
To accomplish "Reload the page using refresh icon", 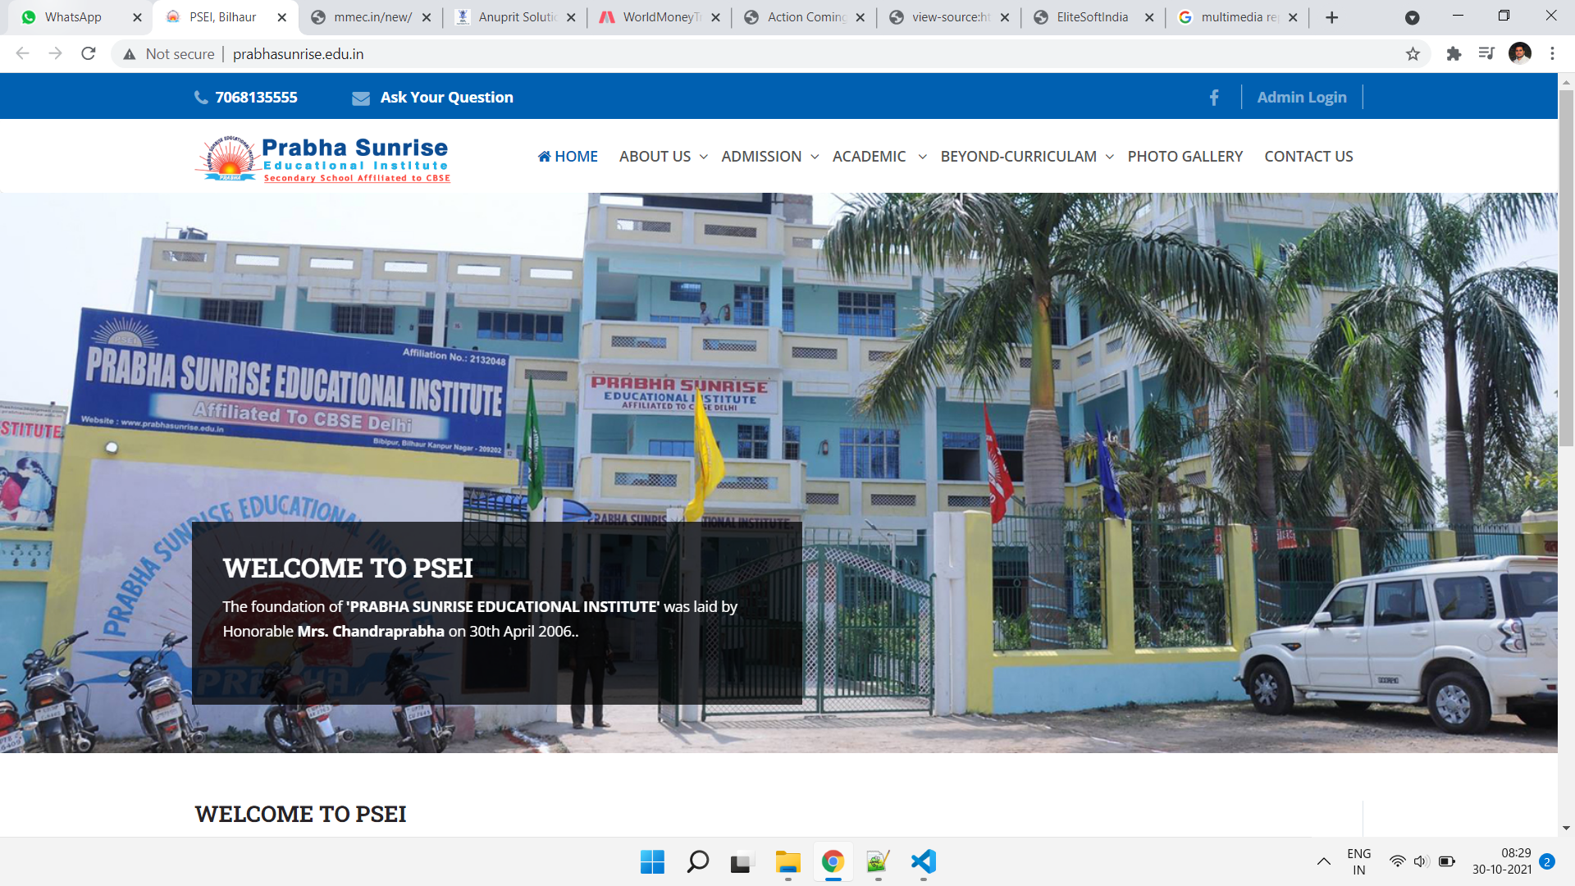I will click(x=89, y=54).
